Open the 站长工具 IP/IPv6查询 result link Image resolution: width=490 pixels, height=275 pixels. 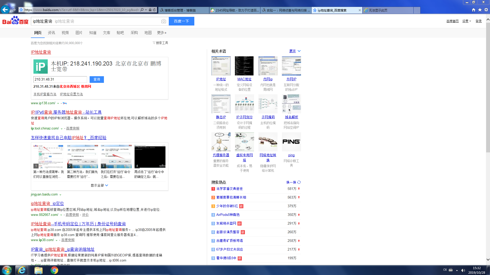(66, 112)
